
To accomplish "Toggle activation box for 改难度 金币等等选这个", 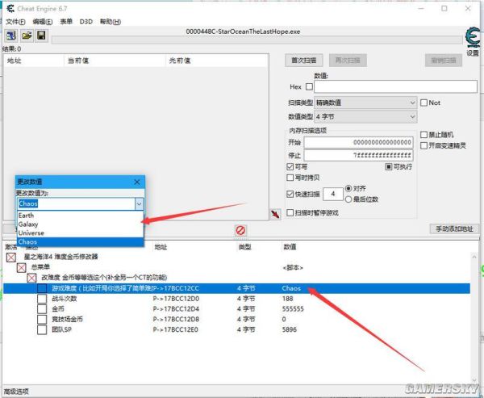I will pyautogui.click(x=31, y=278).
